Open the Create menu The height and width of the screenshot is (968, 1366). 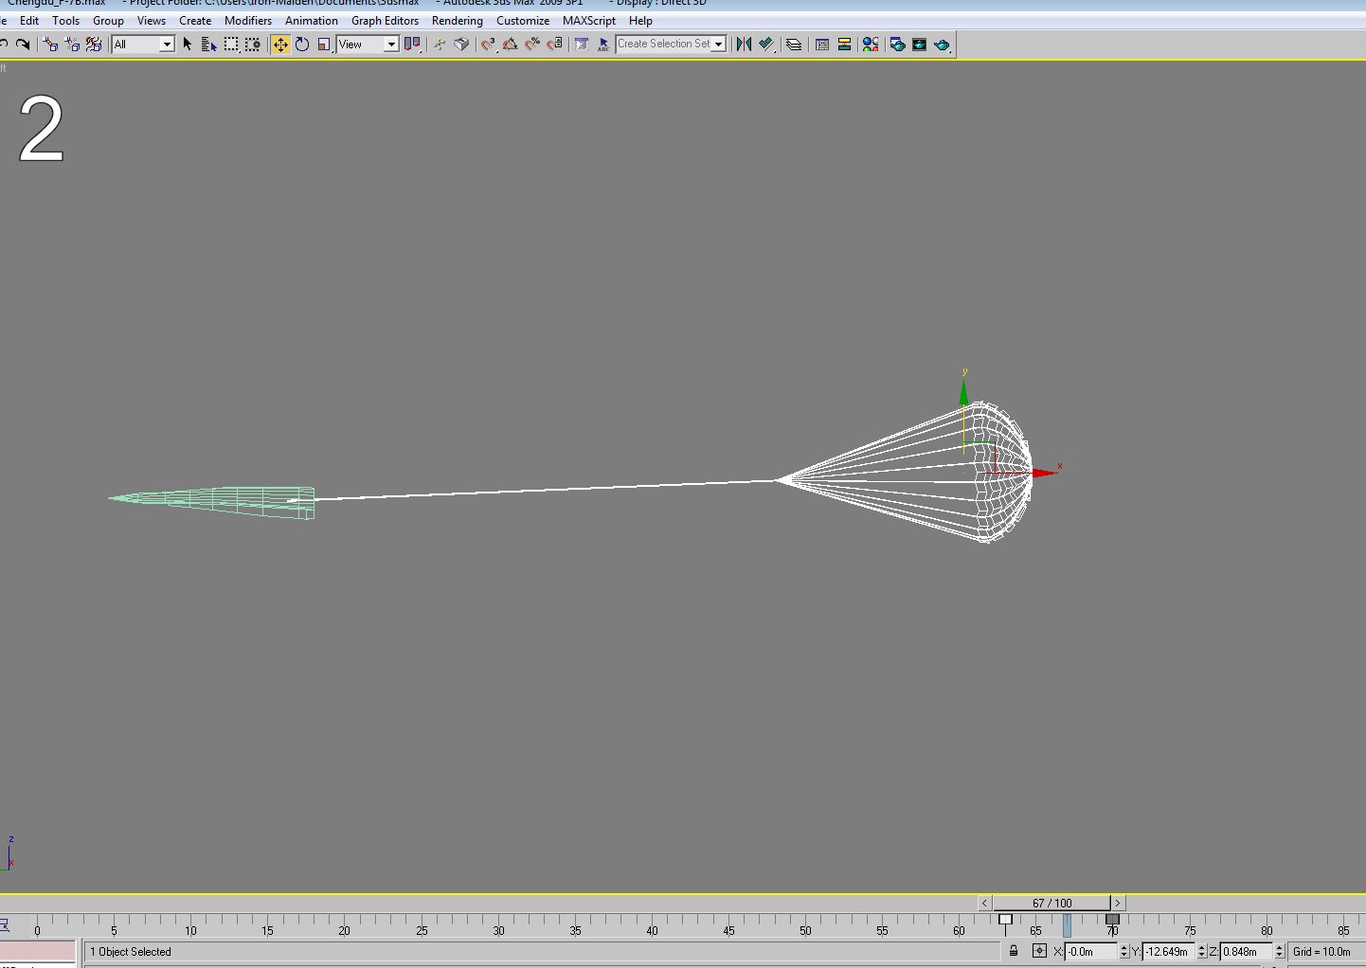click(195, 21)
